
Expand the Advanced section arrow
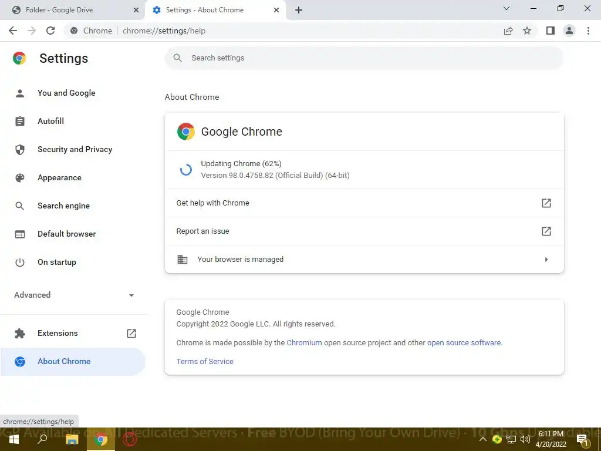pos(131,295)
